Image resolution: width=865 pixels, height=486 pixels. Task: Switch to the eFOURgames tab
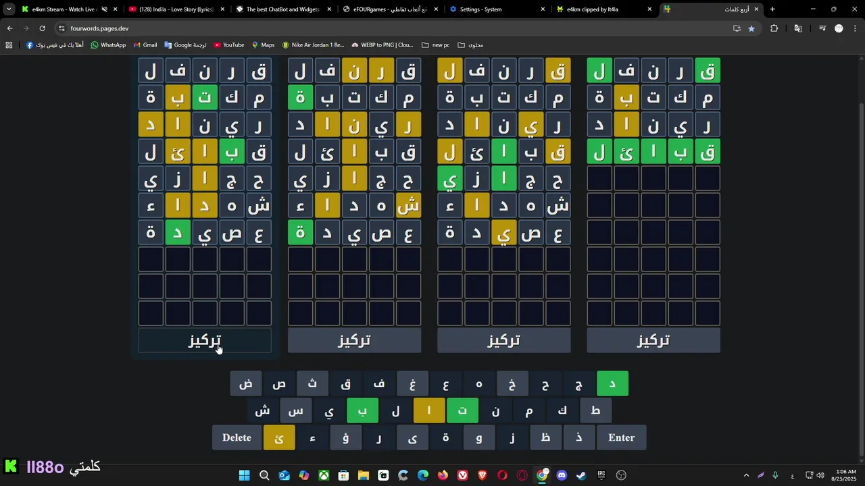390,9
